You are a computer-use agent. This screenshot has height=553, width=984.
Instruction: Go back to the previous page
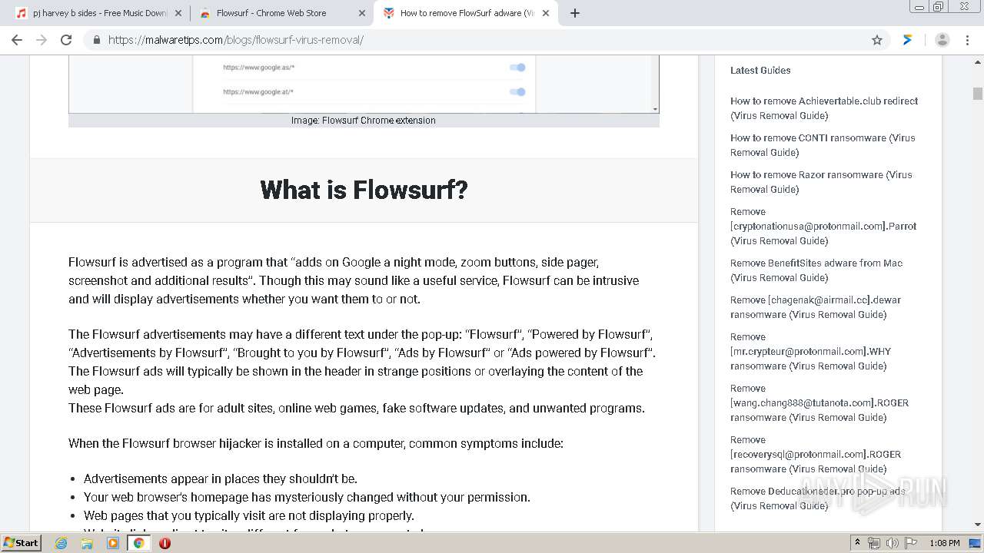tap(17, 40)
